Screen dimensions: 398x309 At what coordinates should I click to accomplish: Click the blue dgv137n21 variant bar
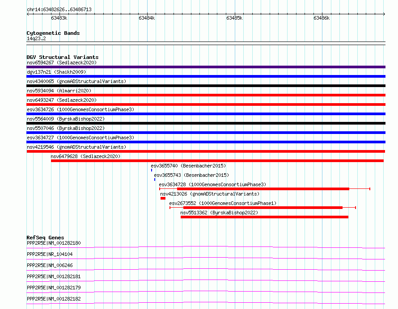[x=206, y=76]
